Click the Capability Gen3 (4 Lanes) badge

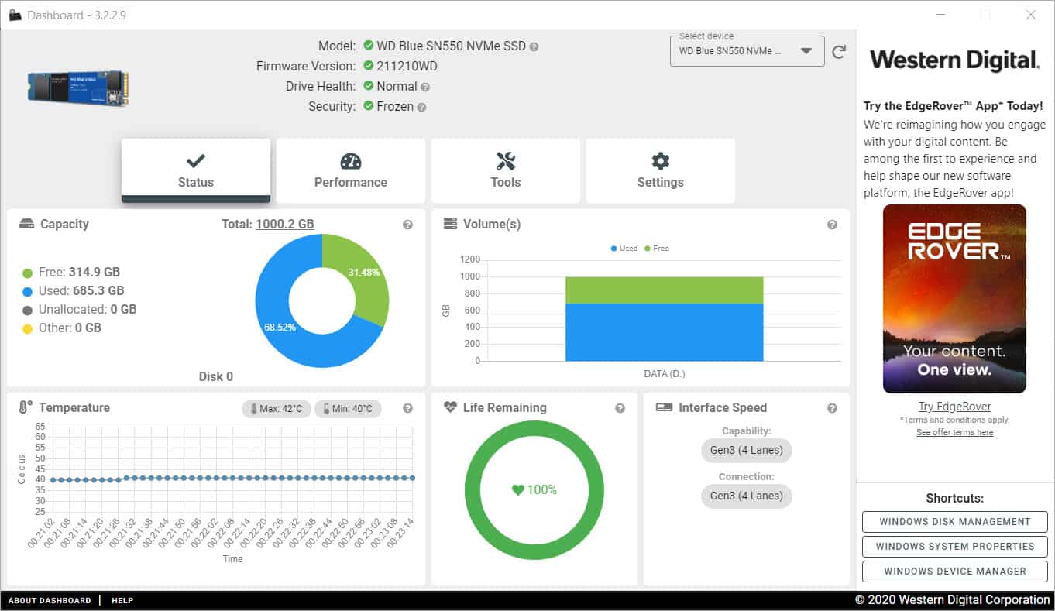[x=747, y=450]
